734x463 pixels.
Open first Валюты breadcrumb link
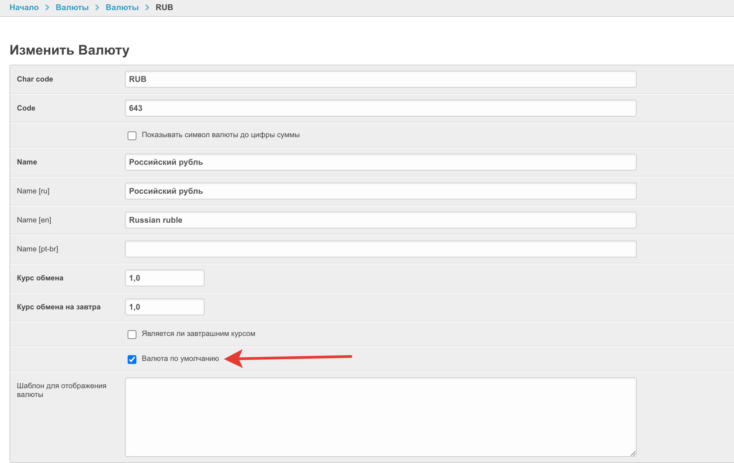tap(72, 7)
